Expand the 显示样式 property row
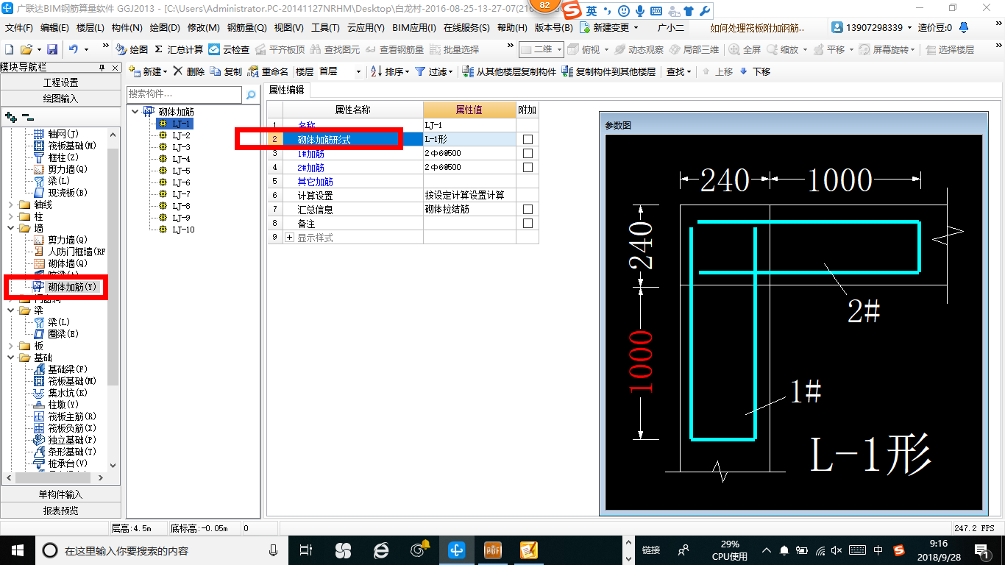Image resolution: width=1005 pixels, height=565 pixels. (x=289, y=238)
